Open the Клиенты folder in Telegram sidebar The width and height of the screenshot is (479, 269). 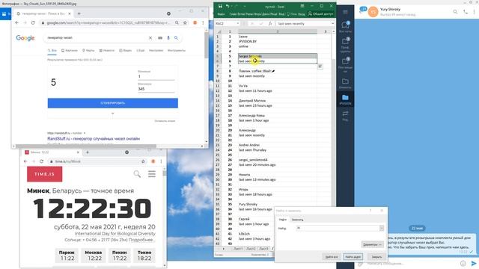pyautogui.click(x=345, y=83)
